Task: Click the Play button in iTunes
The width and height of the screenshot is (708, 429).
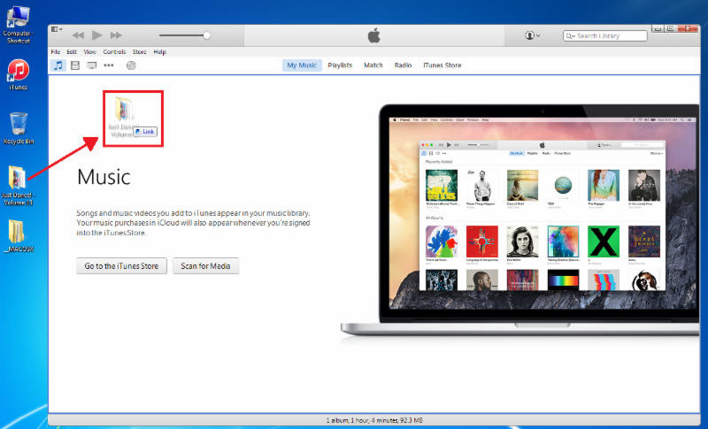Action: [x=97, y=35]
